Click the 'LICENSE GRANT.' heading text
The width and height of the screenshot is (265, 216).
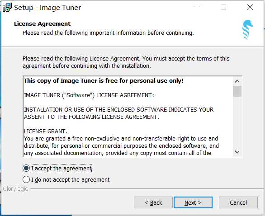46,131
